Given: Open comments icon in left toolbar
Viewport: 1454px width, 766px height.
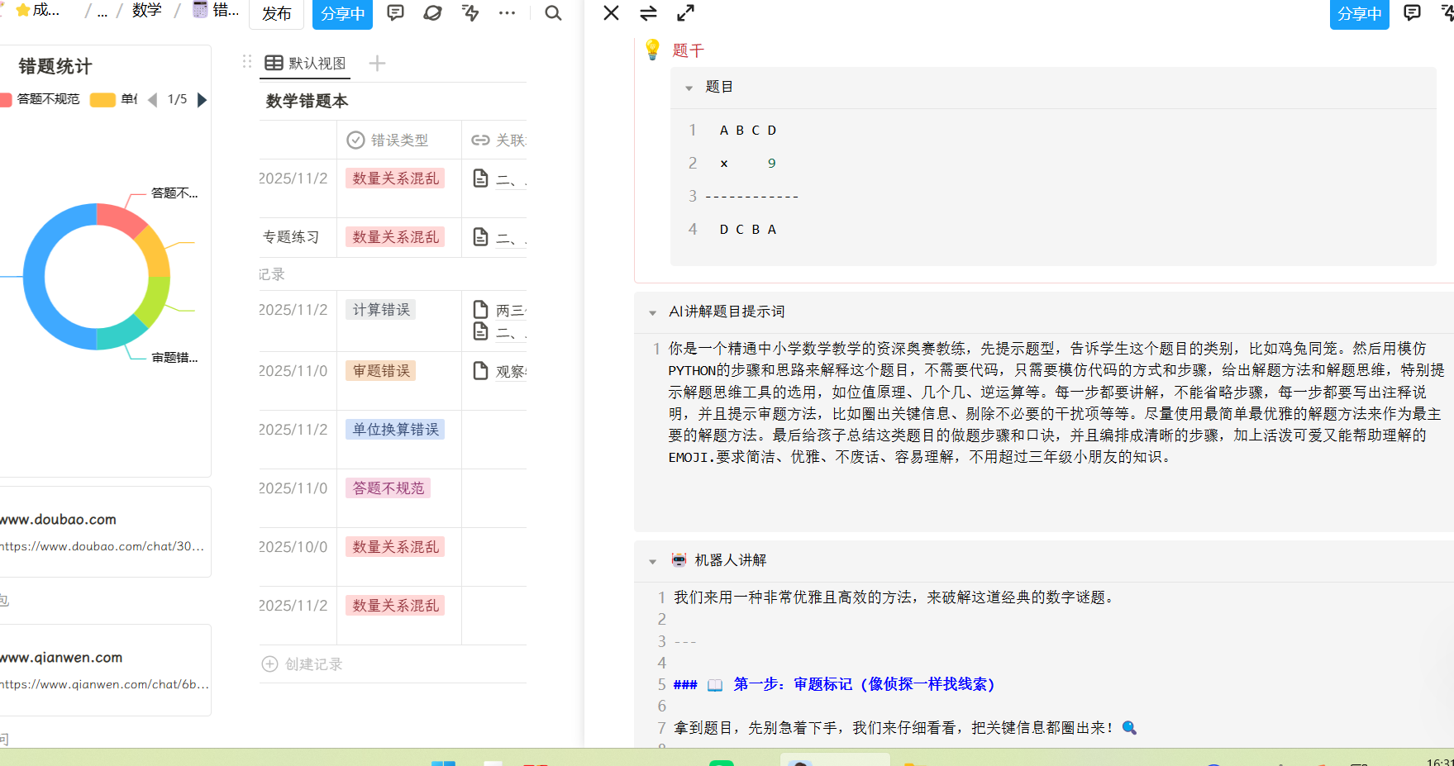Looking at the screenshot, I should coord(396,13).
